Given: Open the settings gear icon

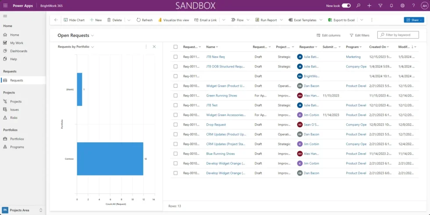Looking at the screenshot, I should pyautogui.click(x=402, y=6).
